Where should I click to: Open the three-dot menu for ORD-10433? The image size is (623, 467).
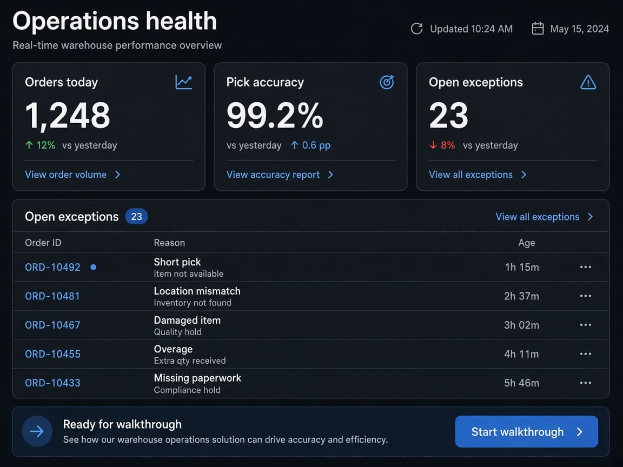(586, 383)
